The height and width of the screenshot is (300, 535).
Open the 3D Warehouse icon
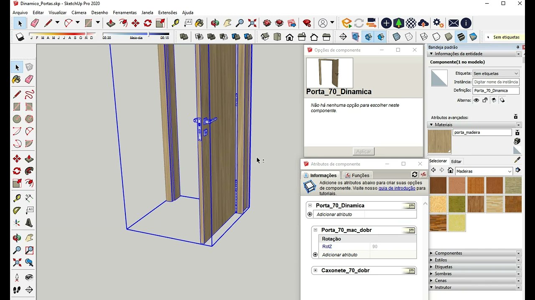(267, 23)
